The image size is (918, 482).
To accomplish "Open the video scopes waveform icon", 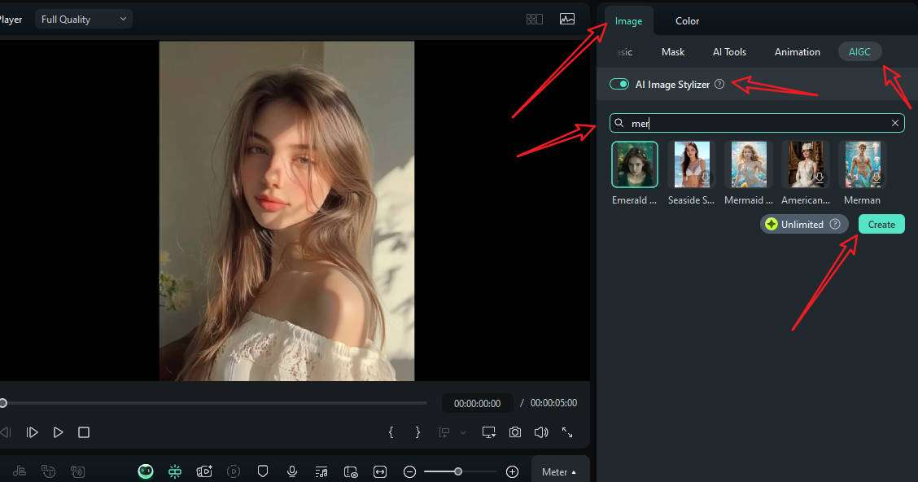I will 567,20.
